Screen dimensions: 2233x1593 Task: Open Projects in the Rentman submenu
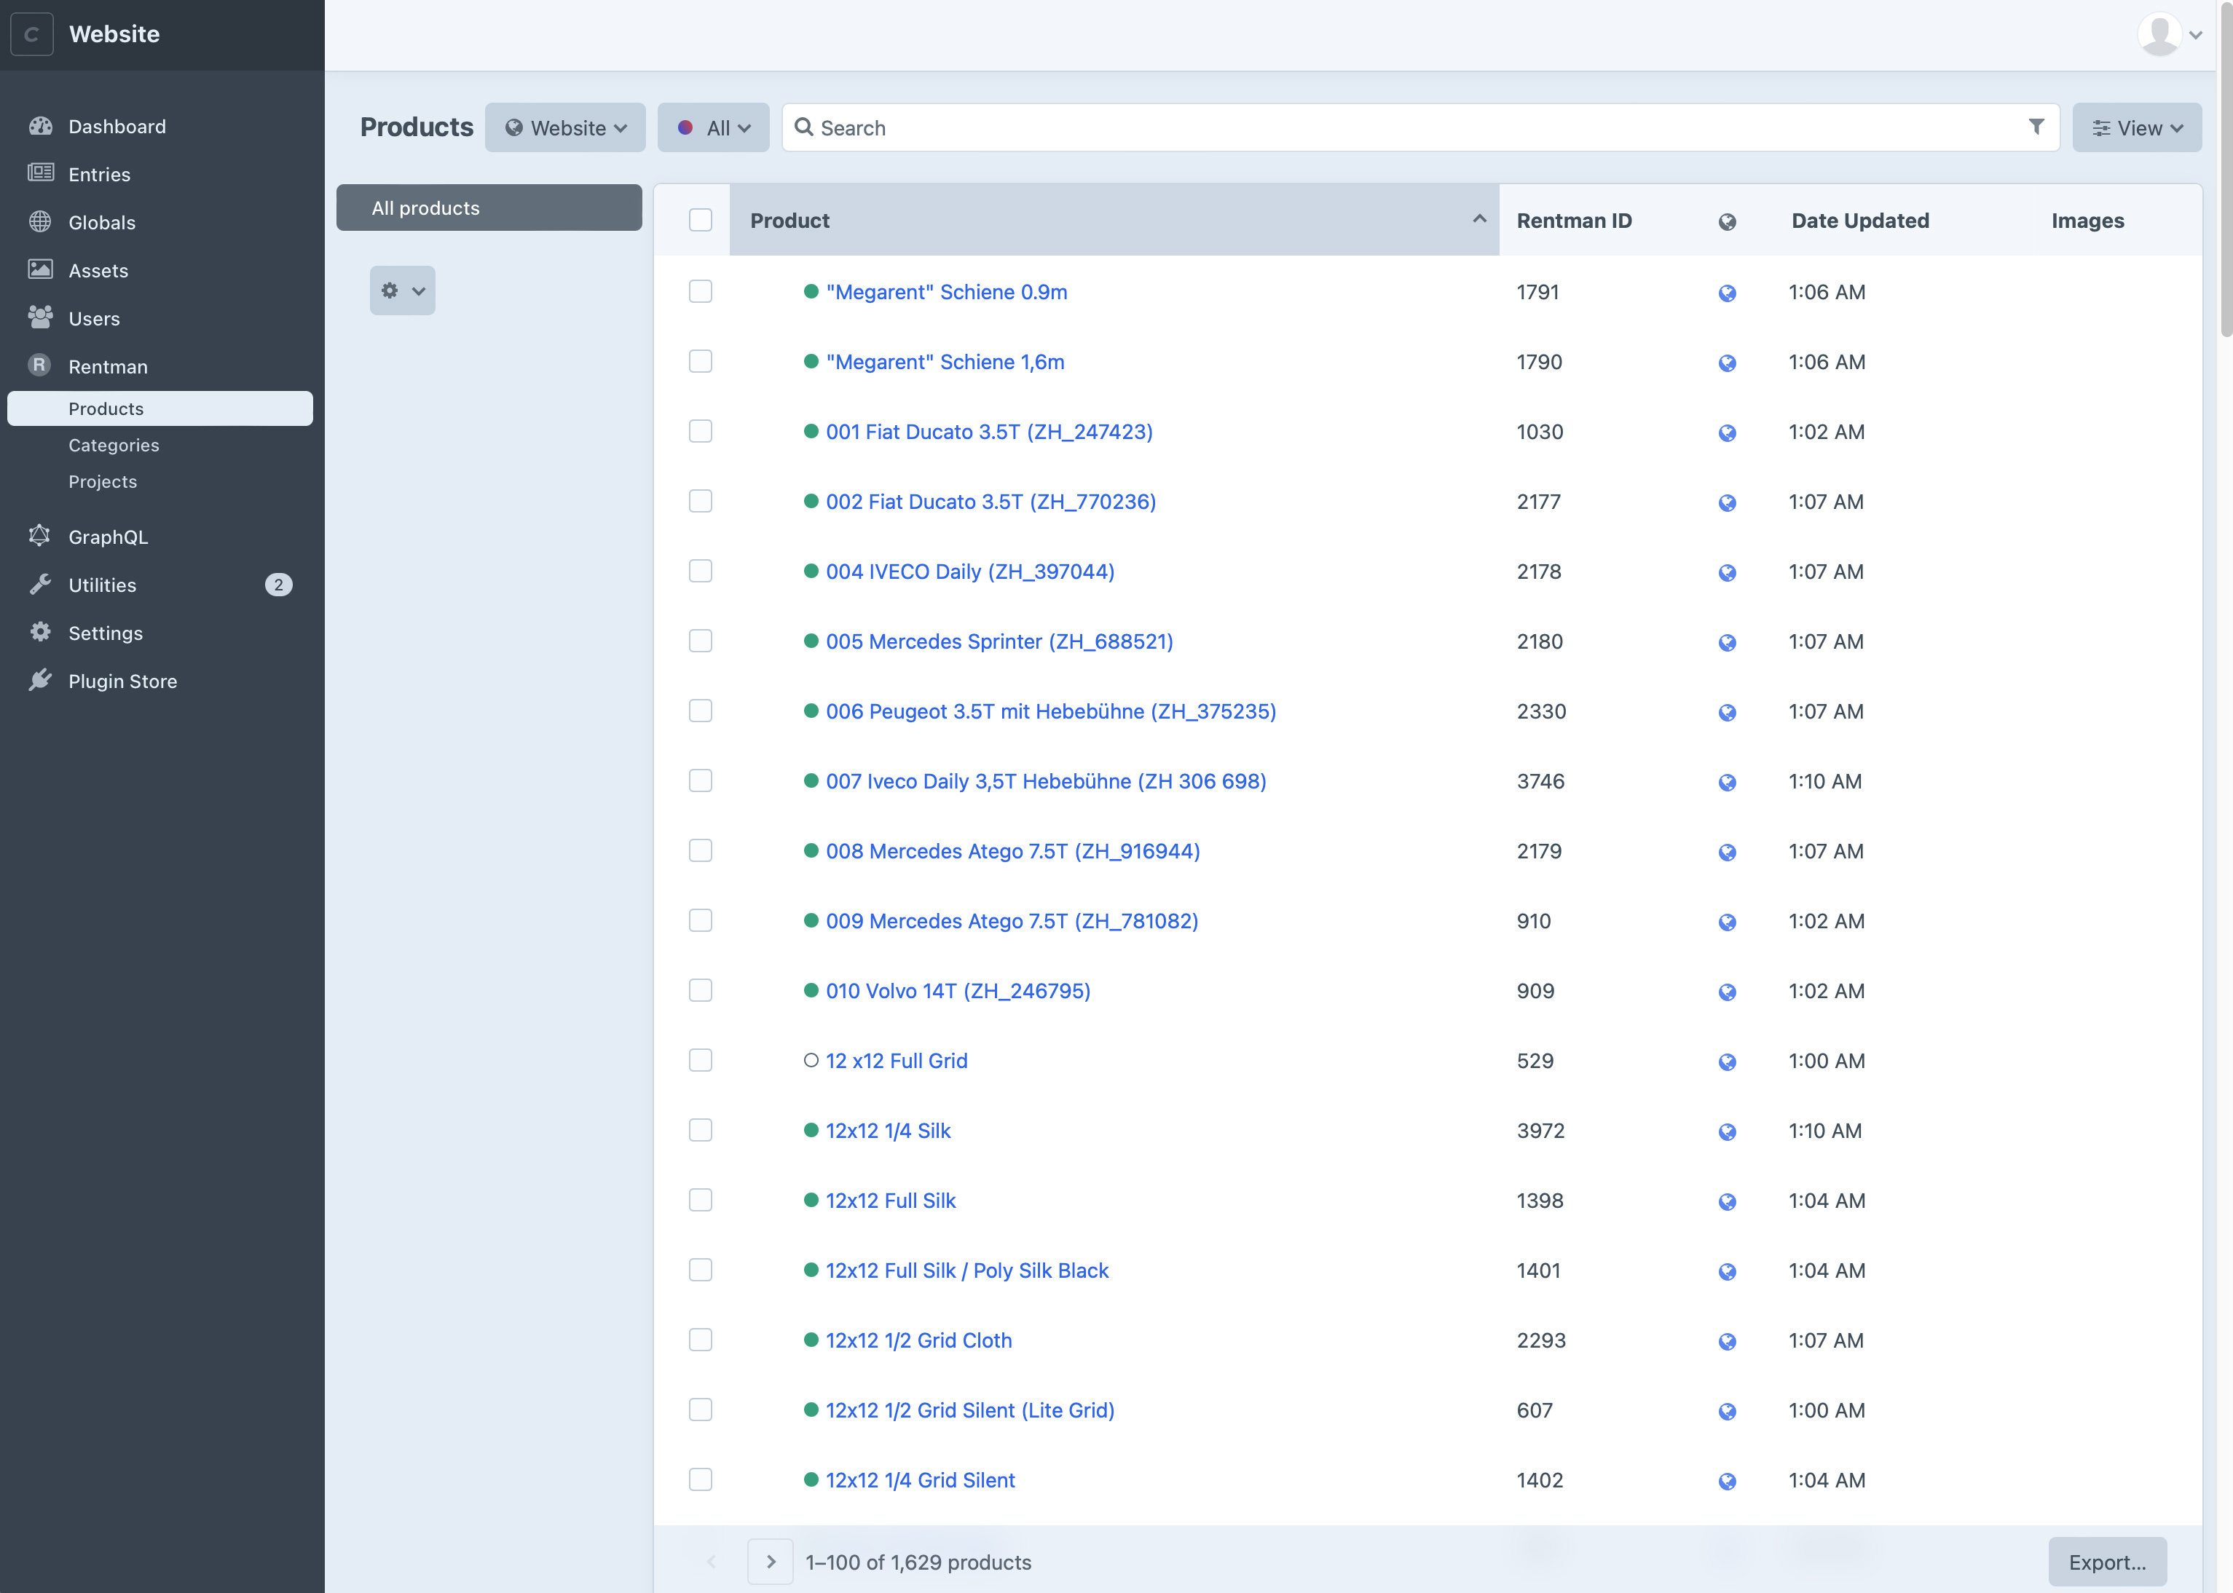coord(103,482)
